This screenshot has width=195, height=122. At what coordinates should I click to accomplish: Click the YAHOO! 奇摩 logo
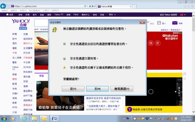tap(21, 23)
